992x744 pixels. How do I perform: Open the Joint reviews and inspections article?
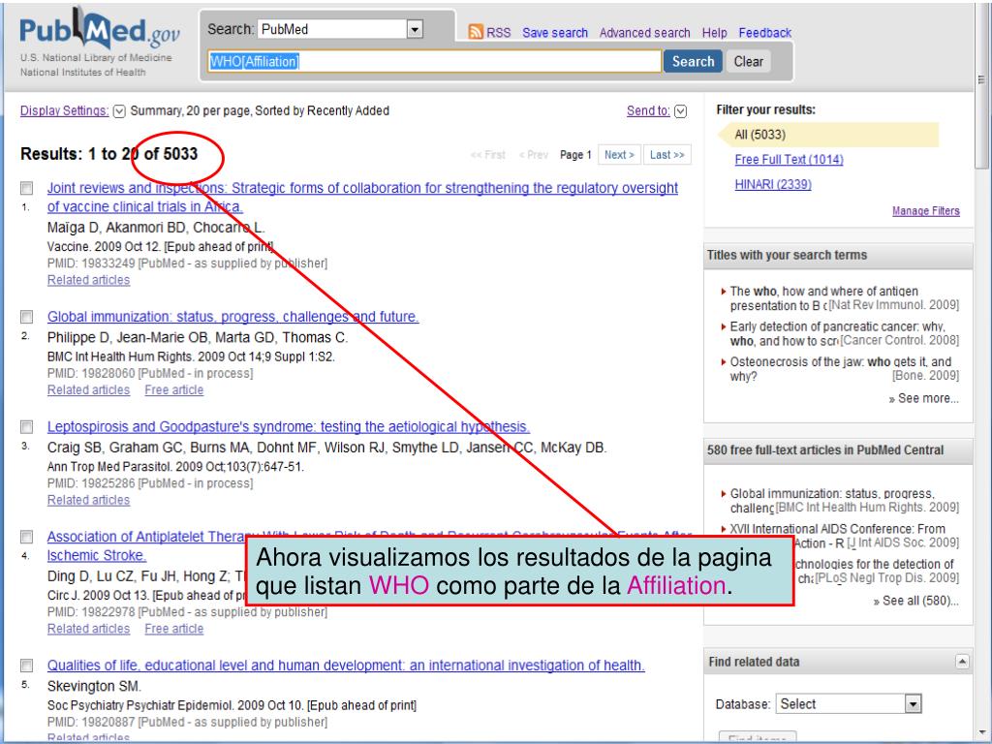pyautogui.click(x=362, y=198)
